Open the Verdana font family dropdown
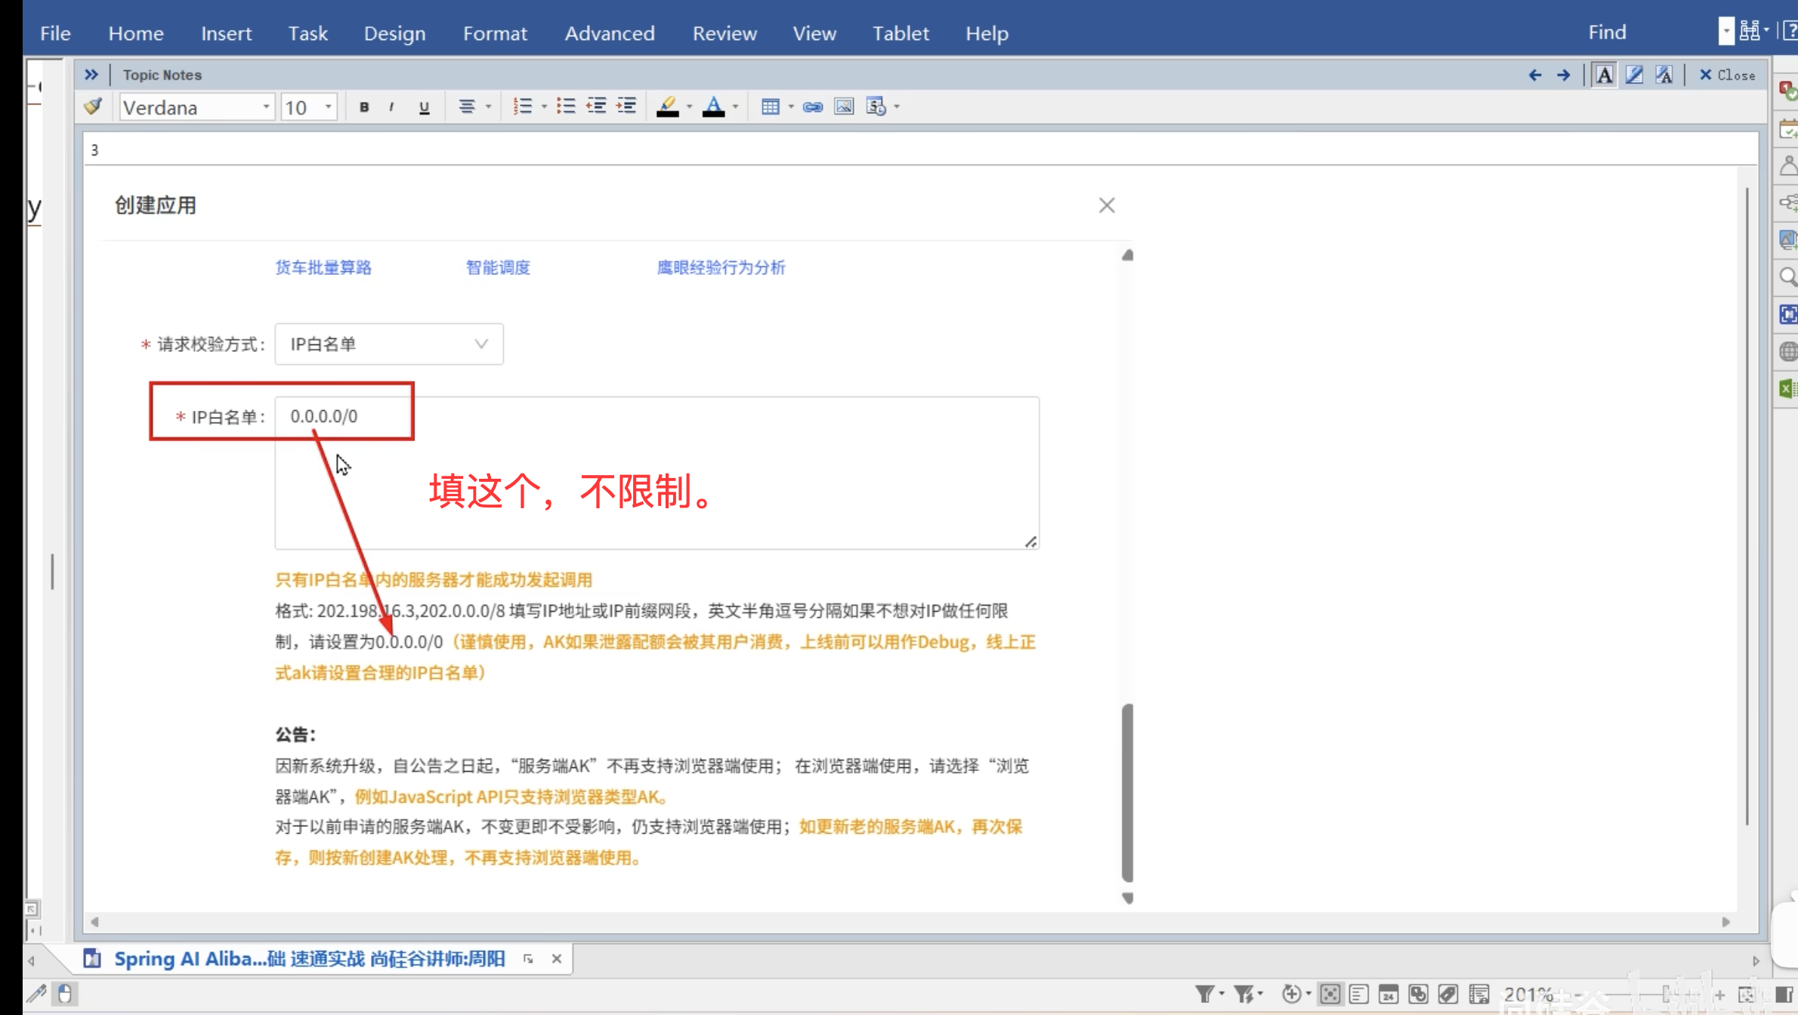Image resolution: width=1798 pixels, height=1015 pixels. click(266, 106)
